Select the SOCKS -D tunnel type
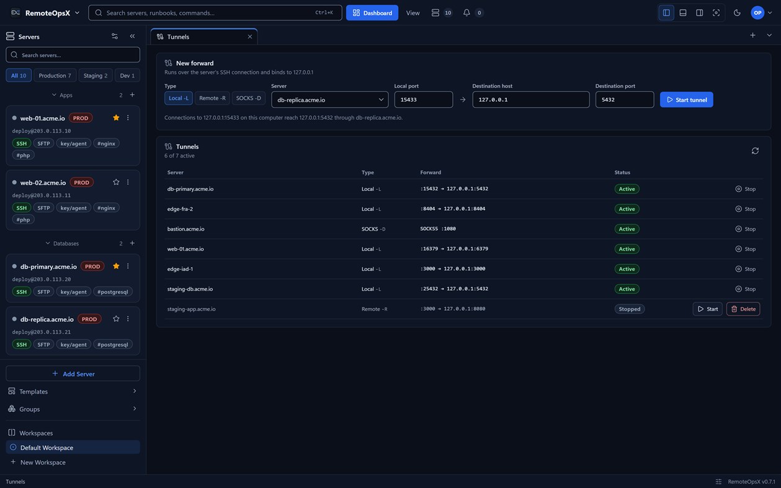This screenshot has height=488, width=781. click(x=249, y=98)
